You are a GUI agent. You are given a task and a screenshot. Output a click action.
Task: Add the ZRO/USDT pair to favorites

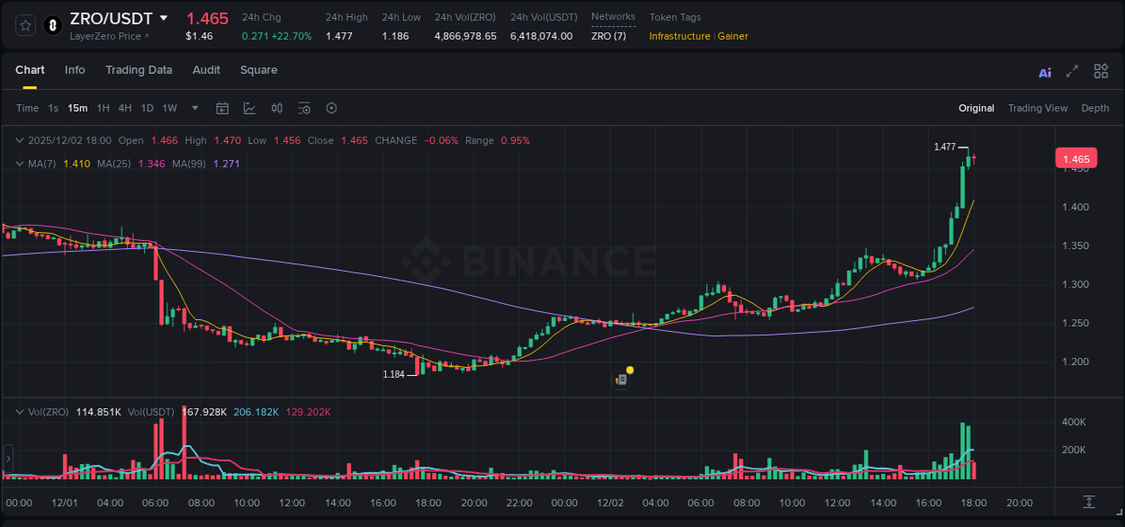24,25
